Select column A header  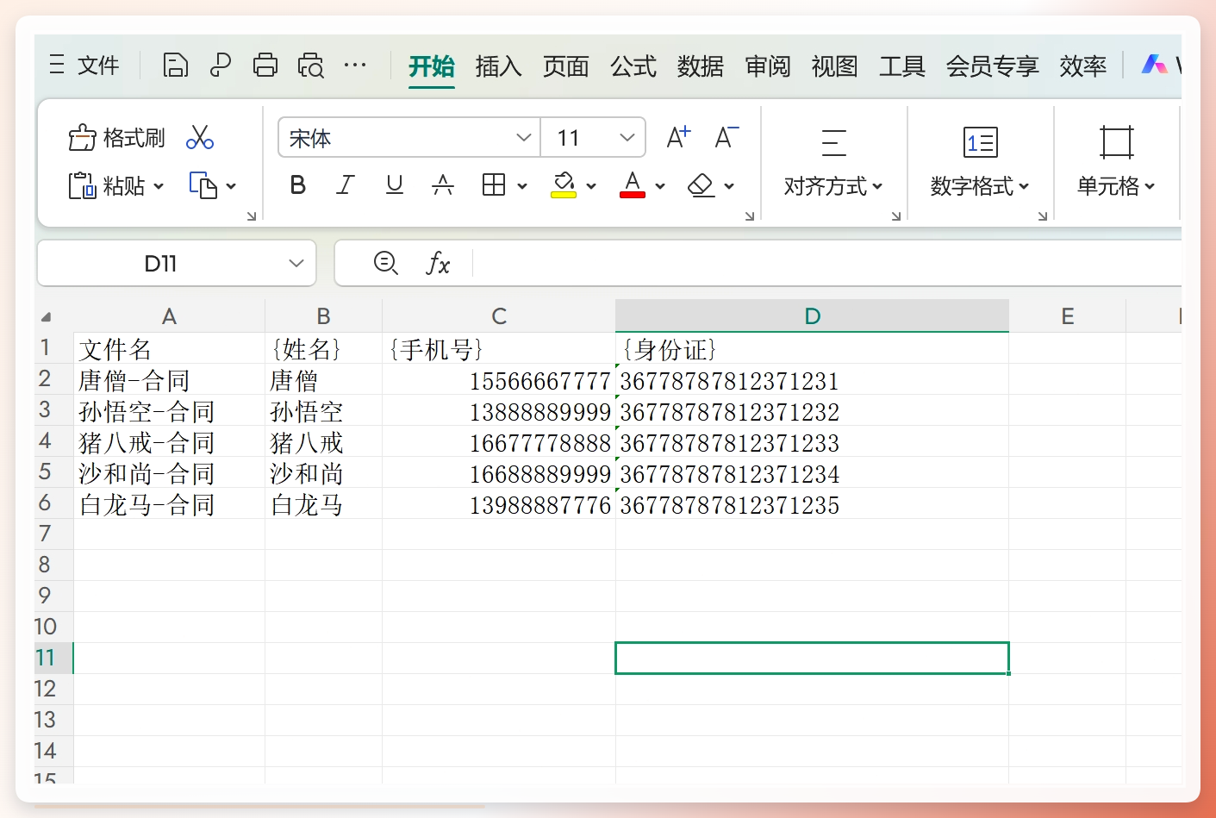(x=169, y=316)
